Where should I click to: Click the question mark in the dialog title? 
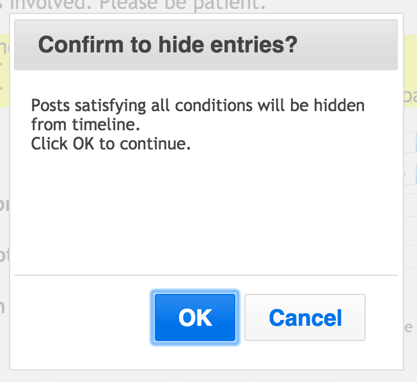(292, 45)
